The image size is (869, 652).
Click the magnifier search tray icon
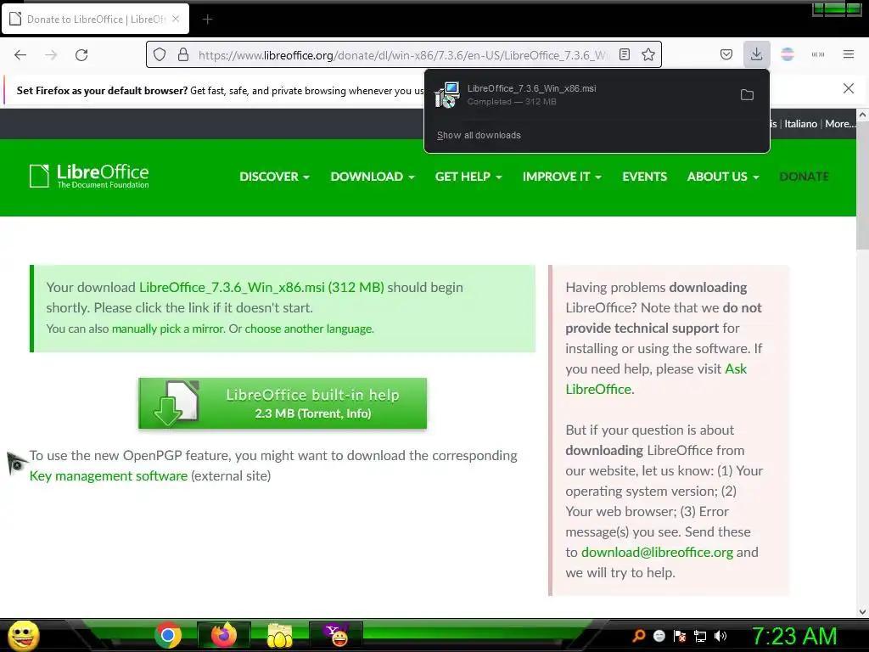638,636
